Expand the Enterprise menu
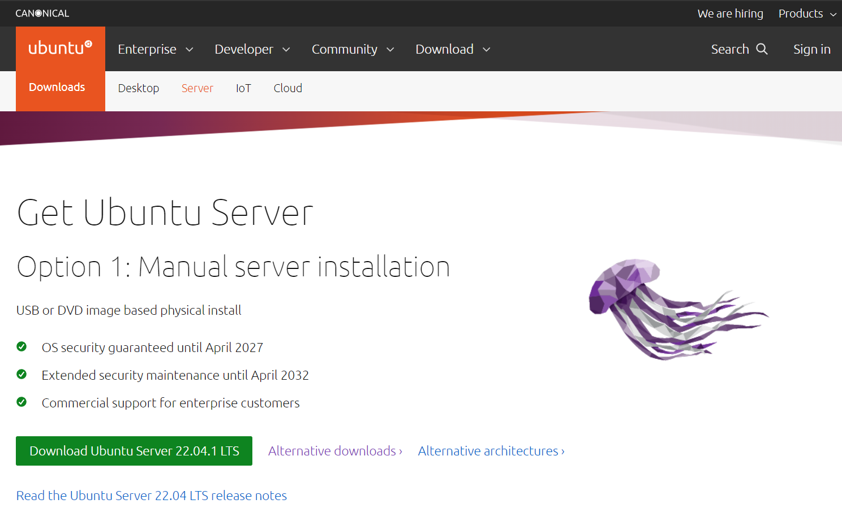Screen dimensions: 842x508 [x=156, y=49]
